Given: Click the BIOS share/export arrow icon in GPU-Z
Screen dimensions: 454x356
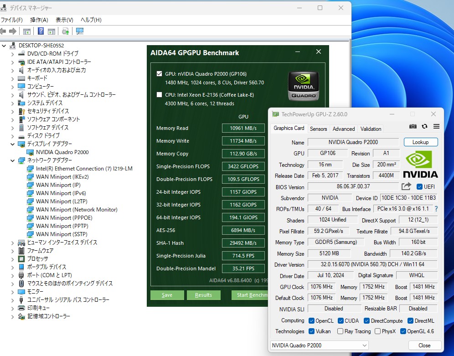Looking at the screenshot, I should pos(406,186).
